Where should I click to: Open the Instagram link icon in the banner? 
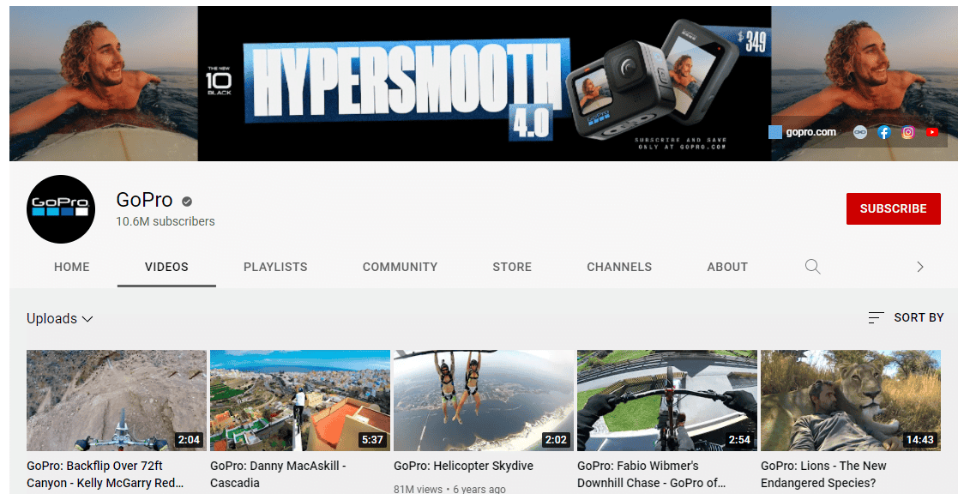click(908, 132)
